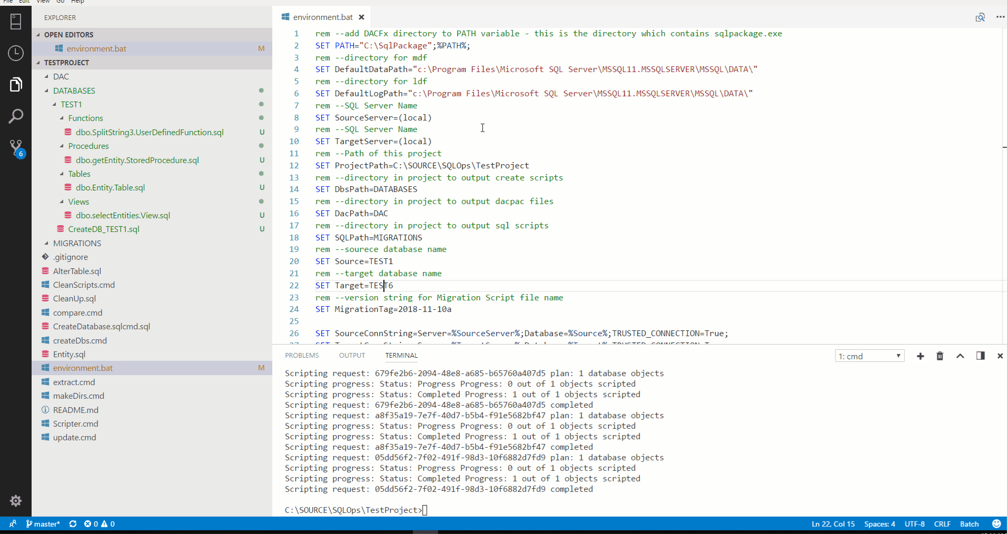Click Ln 22, Col 15 status item
1007x534 pixels.
833,524
